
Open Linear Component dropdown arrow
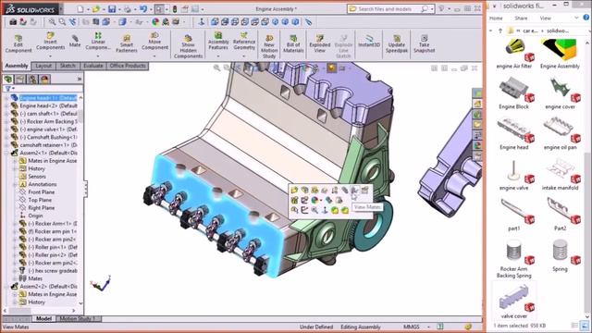tap(98, 55)
